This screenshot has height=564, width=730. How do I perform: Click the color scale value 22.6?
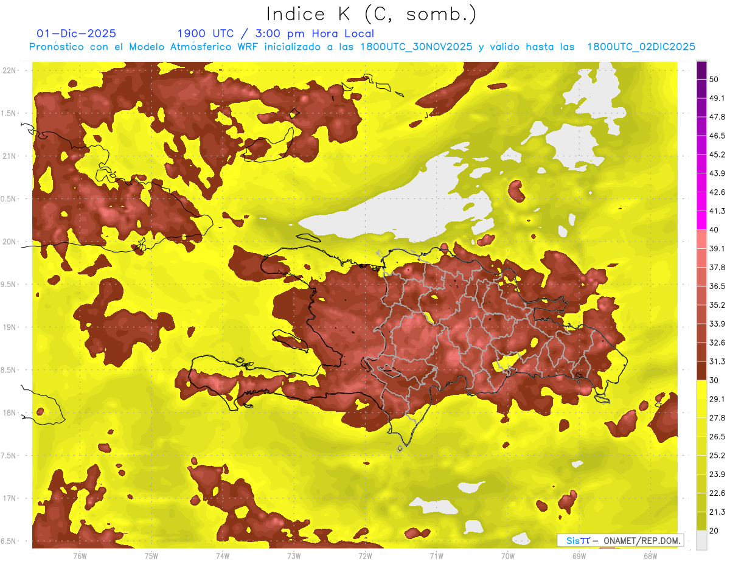coord(718,493)
